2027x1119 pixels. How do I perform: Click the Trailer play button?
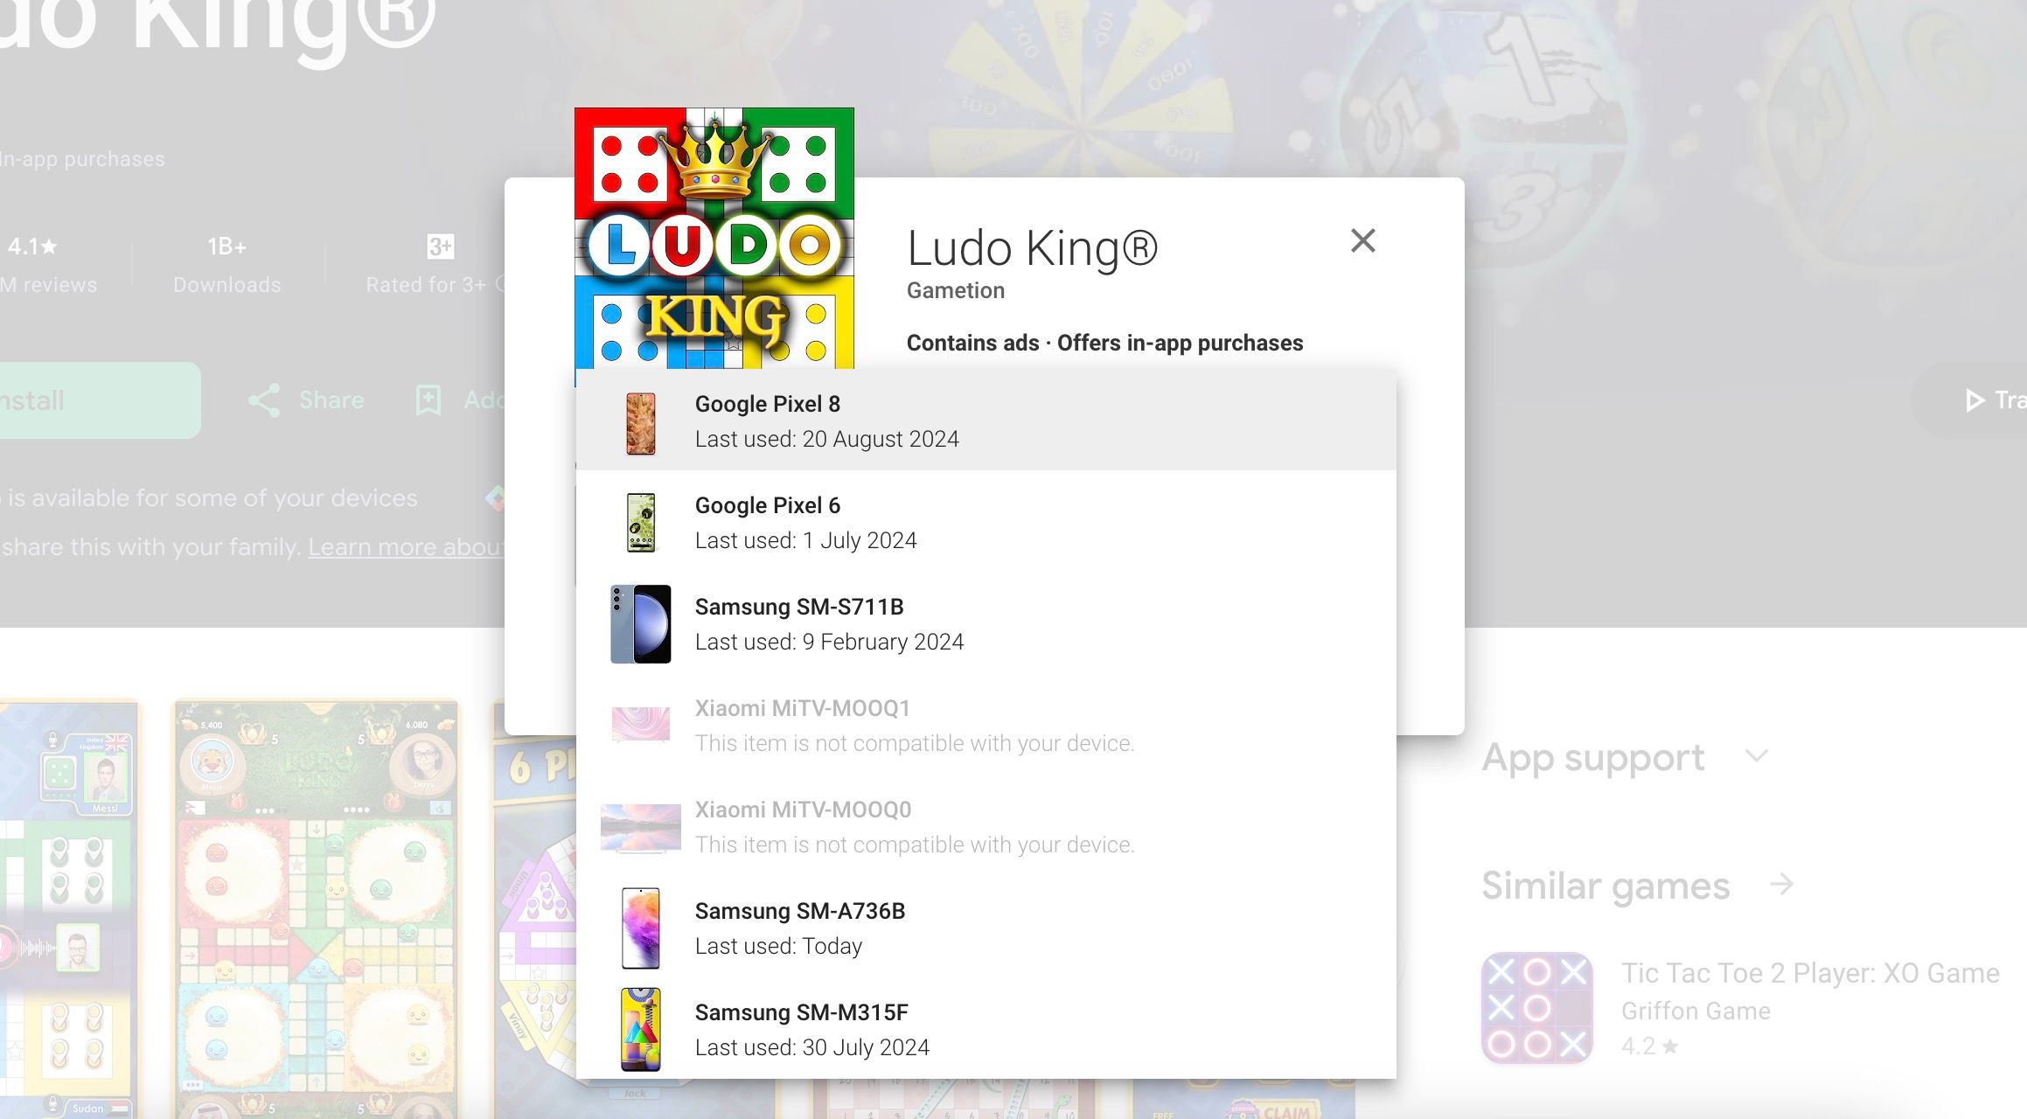[x=1975, y=400]
